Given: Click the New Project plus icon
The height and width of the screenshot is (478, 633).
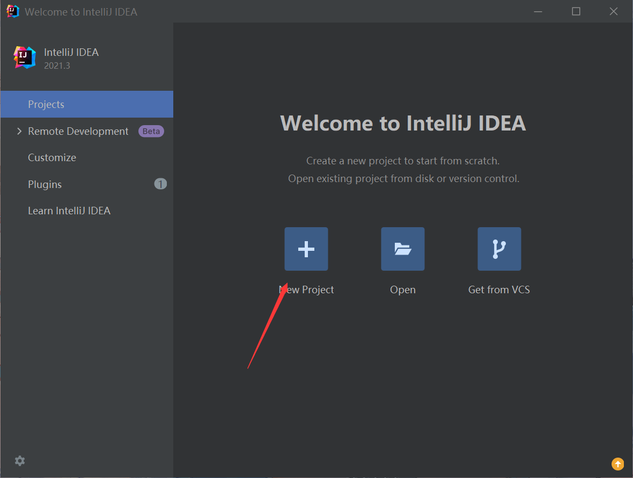Looking at the screenshot, I should pyautogui.click(x=306, y=249).
